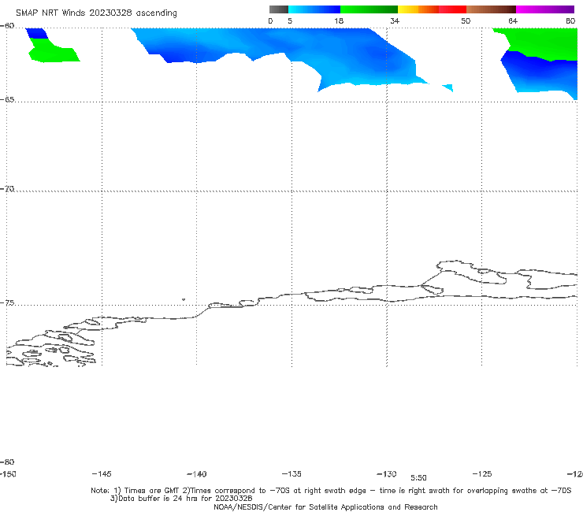This screenshot has width=583, height=512.
Task: Click the red segment of the color bar
Action: pyautogui.click(x=452, y=9)
